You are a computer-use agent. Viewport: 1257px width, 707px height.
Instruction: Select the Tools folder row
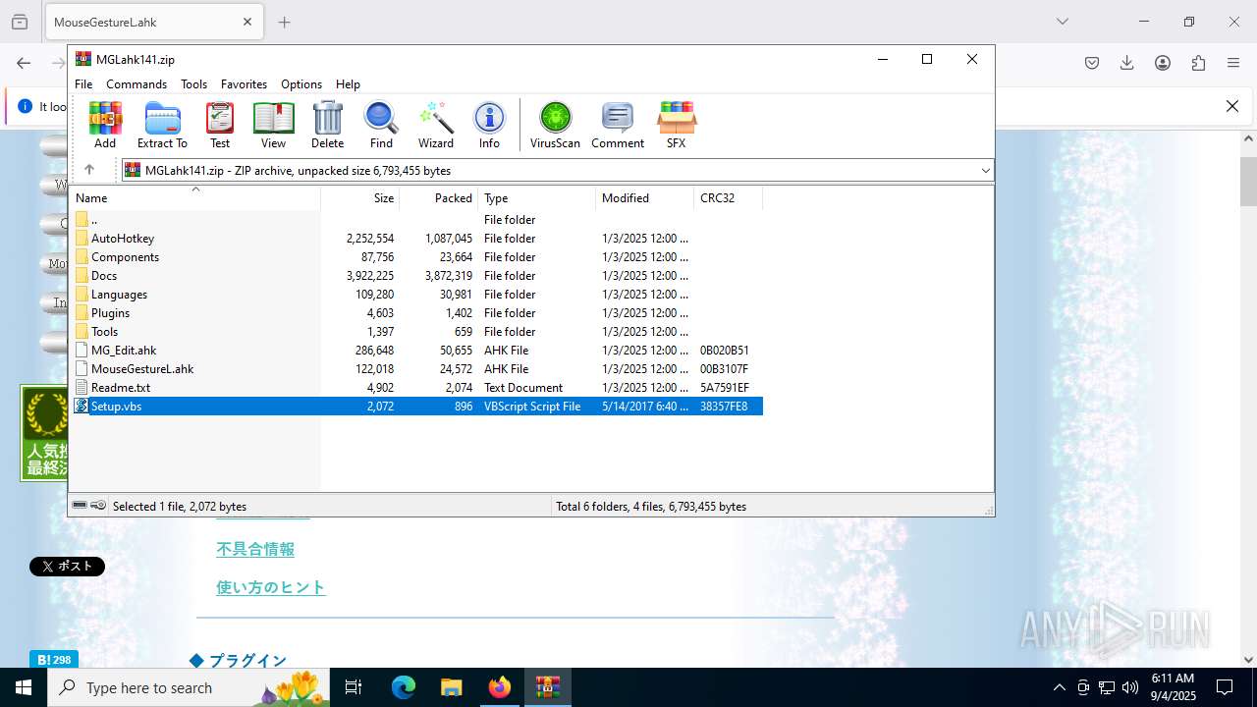click(416, 332)
